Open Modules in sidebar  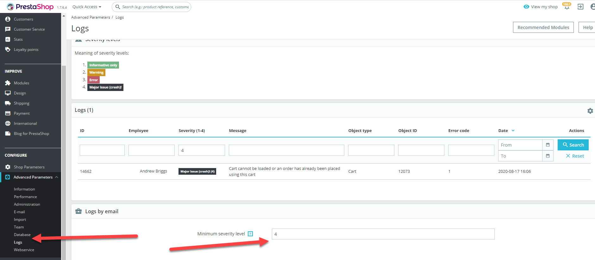point(22,83)
